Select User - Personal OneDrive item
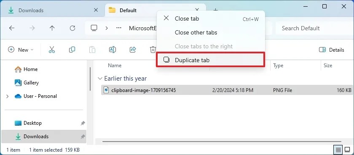Screen dimensions: 354x155 point(36,96)
